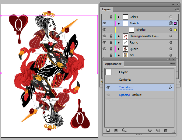Click the Fabric layer thumbnail
Screen dimensions: 182x140
coord(125,43)
